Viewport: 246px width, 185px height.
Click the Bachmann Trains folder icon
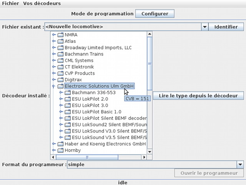coord(60,54)
